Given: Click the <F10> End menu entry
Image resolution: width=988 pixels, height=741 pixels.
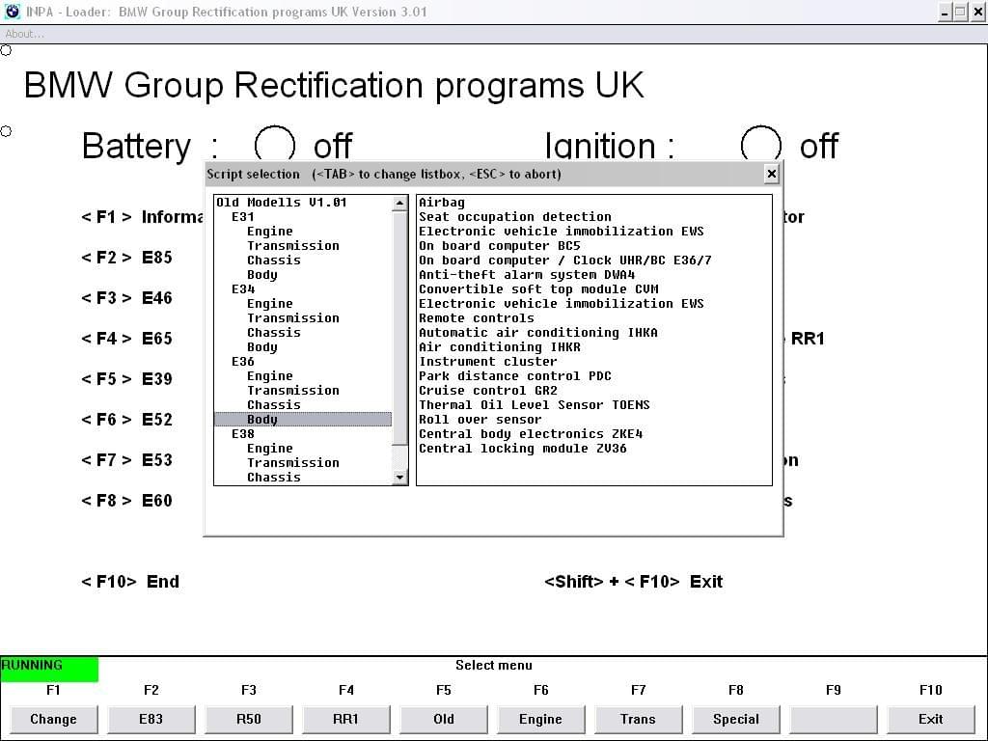Looking at the screenshot, I should pyautogui.click(x=130, y=582).
